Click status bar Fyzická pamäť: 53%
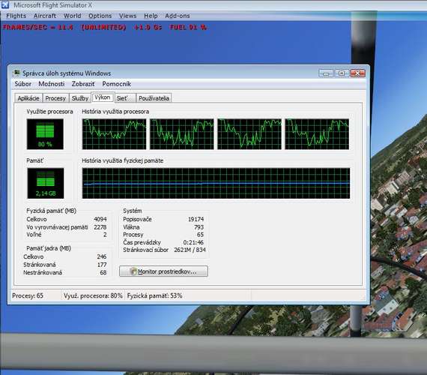This screenshot has height=375, width=427. (x=154, y=295)
